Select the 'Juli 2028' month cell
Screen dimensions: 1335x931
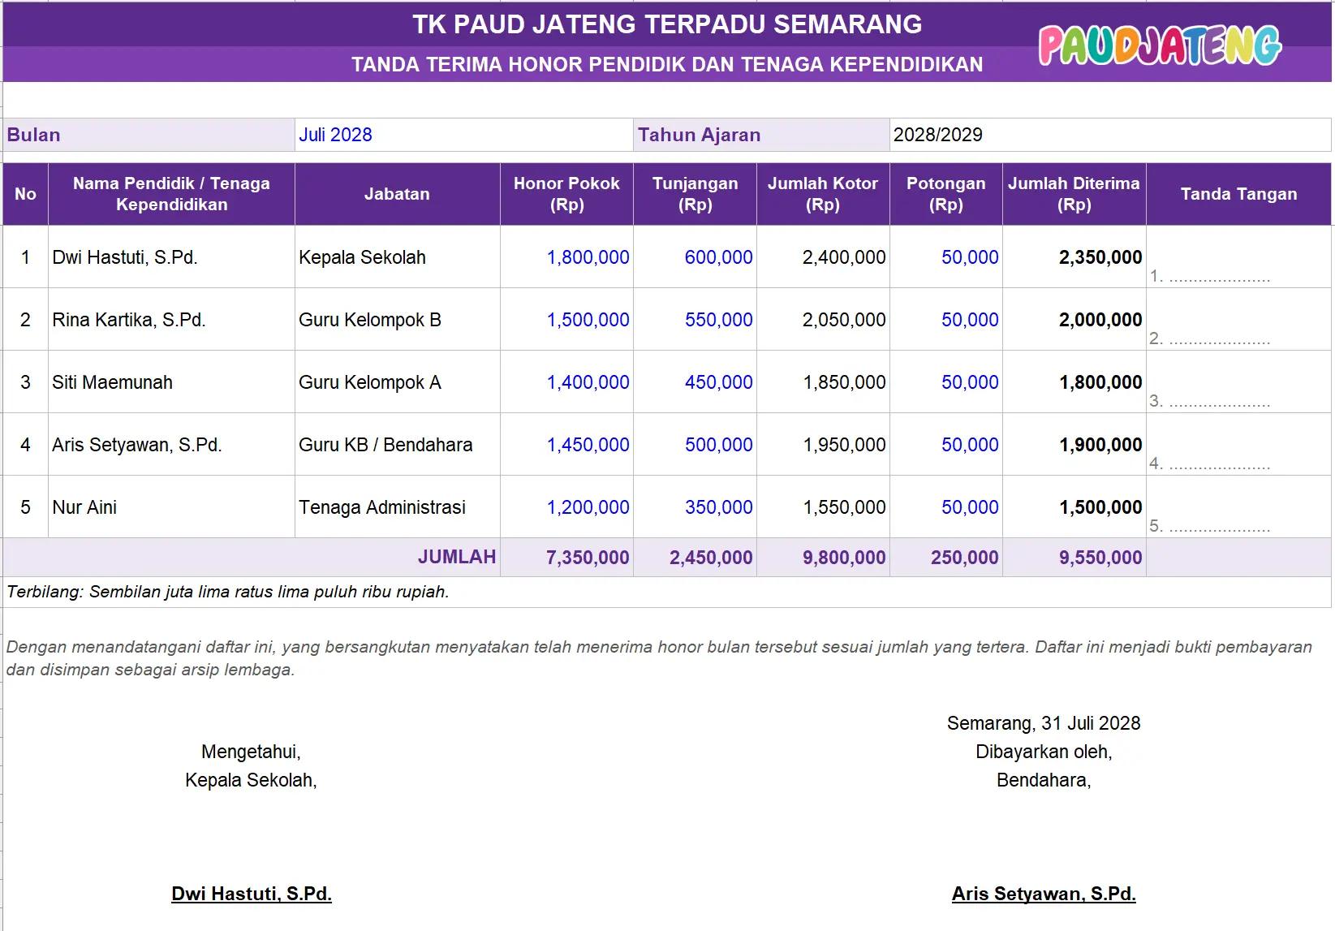click(x=463, y=135)
